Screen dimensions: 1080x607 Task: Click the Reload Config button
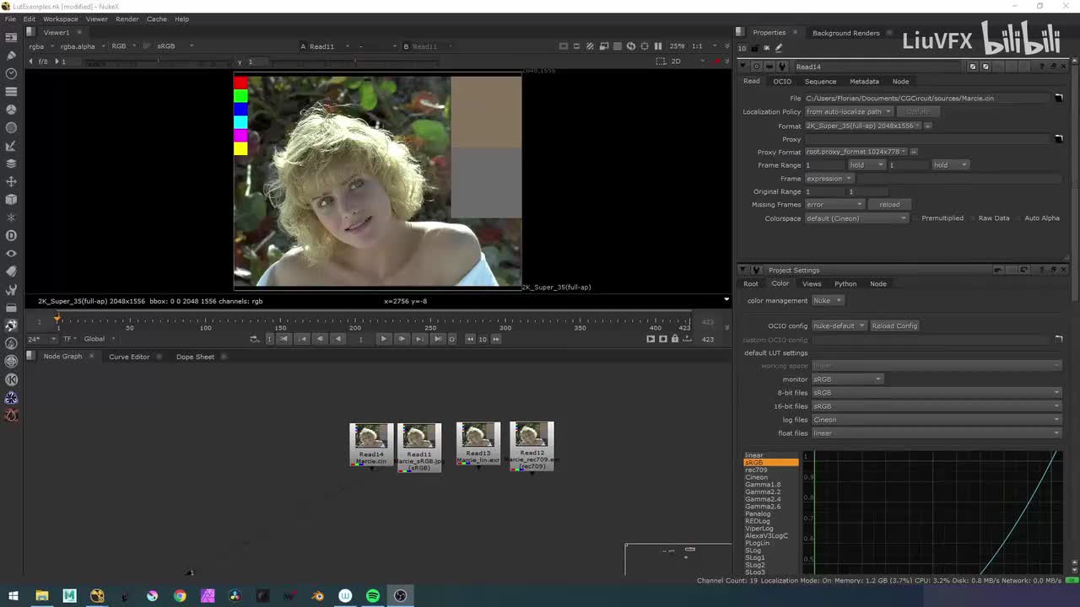894,325
